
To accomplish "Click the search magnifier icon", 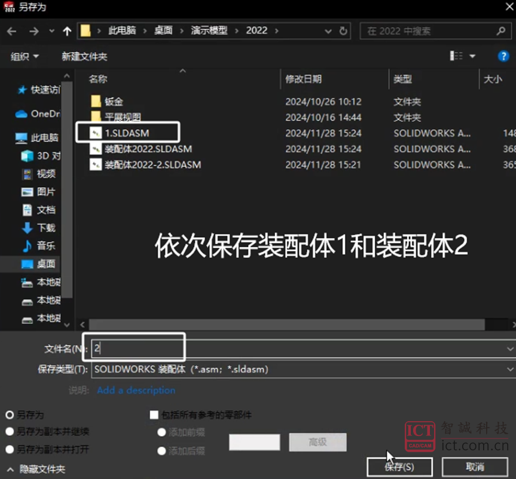I will pos(501,31).
